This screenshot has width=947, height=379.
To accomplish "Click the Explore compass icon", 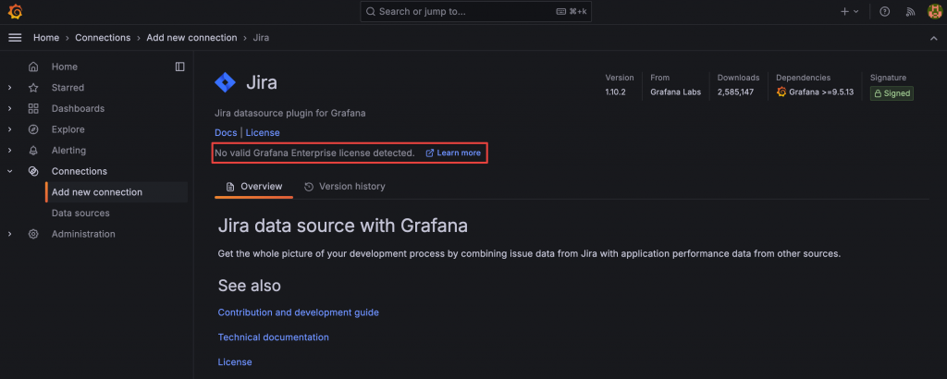I will (x=34, y=129).
